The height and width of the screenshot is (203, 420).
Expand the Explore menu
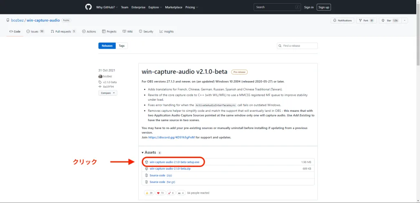[154, 7]
